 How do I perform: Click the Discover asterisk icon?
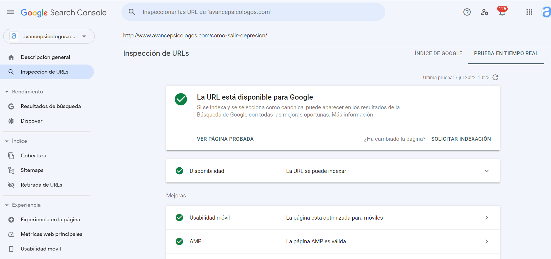(11, 121)
